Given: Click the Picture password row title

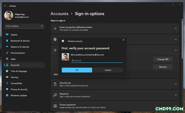Looking at the screenshot, I should [67, 105].
